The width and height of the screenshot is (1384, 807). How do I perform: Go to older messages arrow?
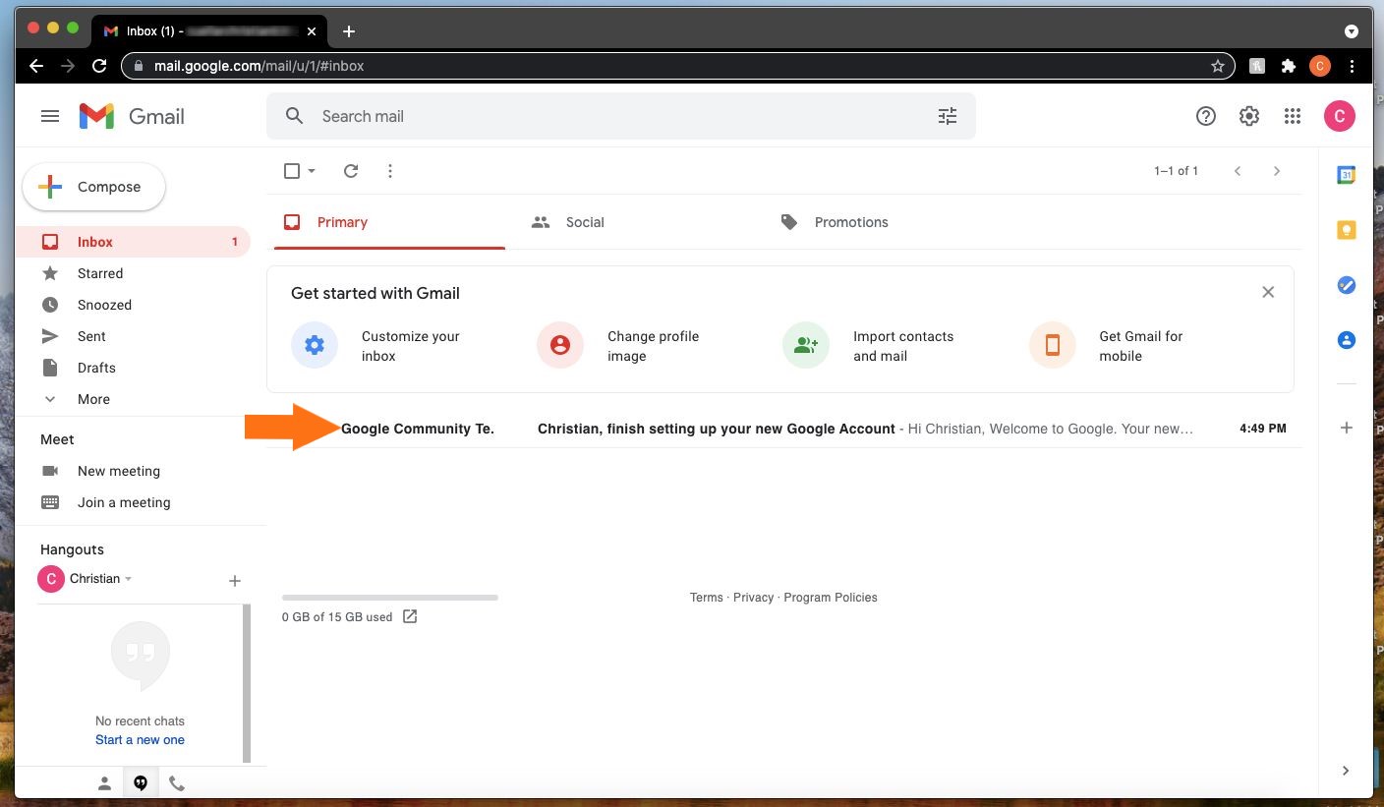[1277, 171]
